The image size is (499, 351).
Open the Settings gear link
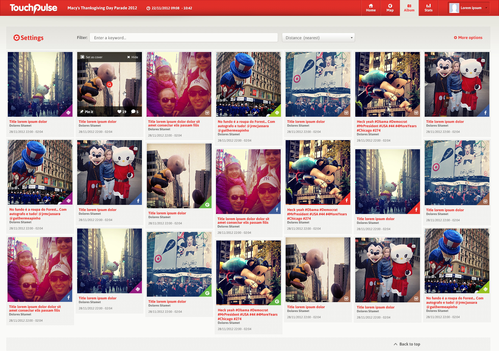click(29, 38)
